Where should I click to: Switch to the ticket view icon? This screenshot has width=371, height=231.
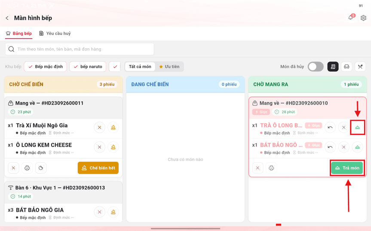tap(333, 66)
